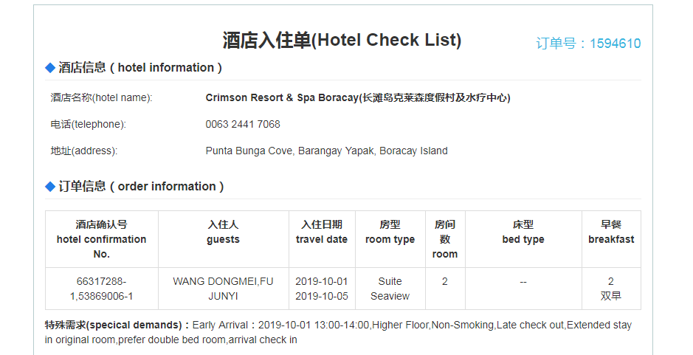
Task: Click the room type column header
Action: click(390, 232)
